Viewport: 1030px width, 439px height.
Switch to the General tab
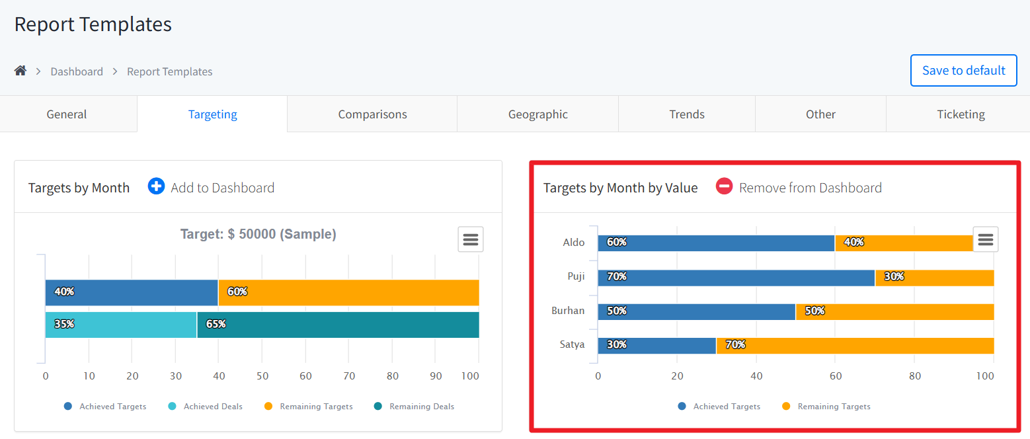67,114
